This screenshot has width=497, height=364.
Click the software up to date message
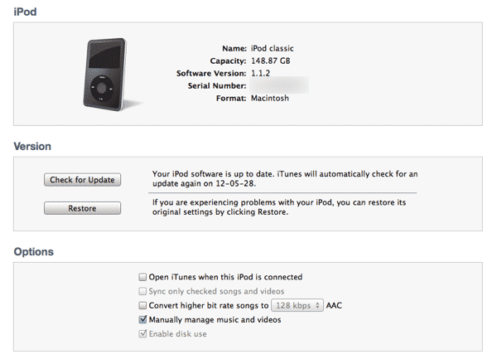(285, 178)
